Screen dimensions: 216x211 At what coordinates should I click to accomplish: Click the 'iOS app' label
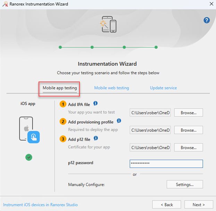click(x=28, y=103)
